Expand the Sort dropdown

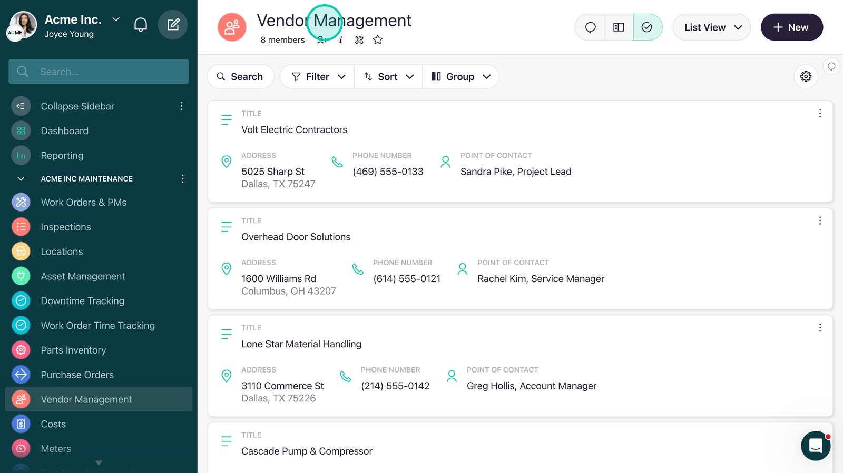(388, 77)
